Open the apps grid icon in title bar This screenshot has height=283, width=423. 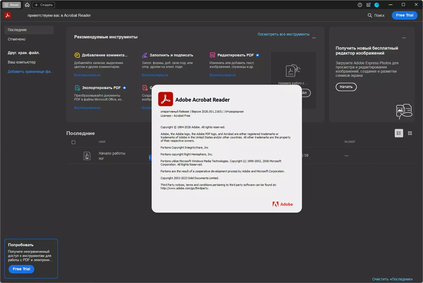point(368,5)
